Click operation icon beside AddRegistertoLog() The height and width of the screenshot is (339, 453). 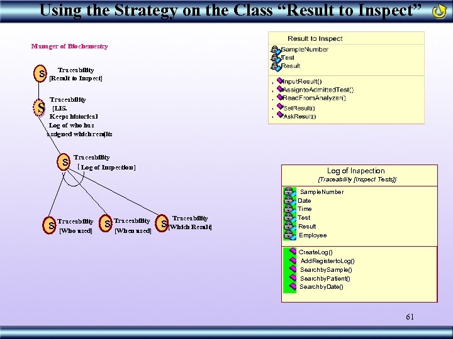[x=293, y=261]
